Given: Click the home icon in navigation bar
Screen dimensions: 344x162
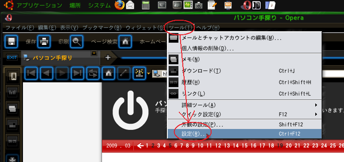Looking at the screenshot, I should (108, 73).
